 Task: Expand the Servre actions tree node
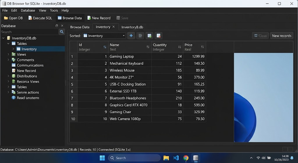(x=8, y=92)
